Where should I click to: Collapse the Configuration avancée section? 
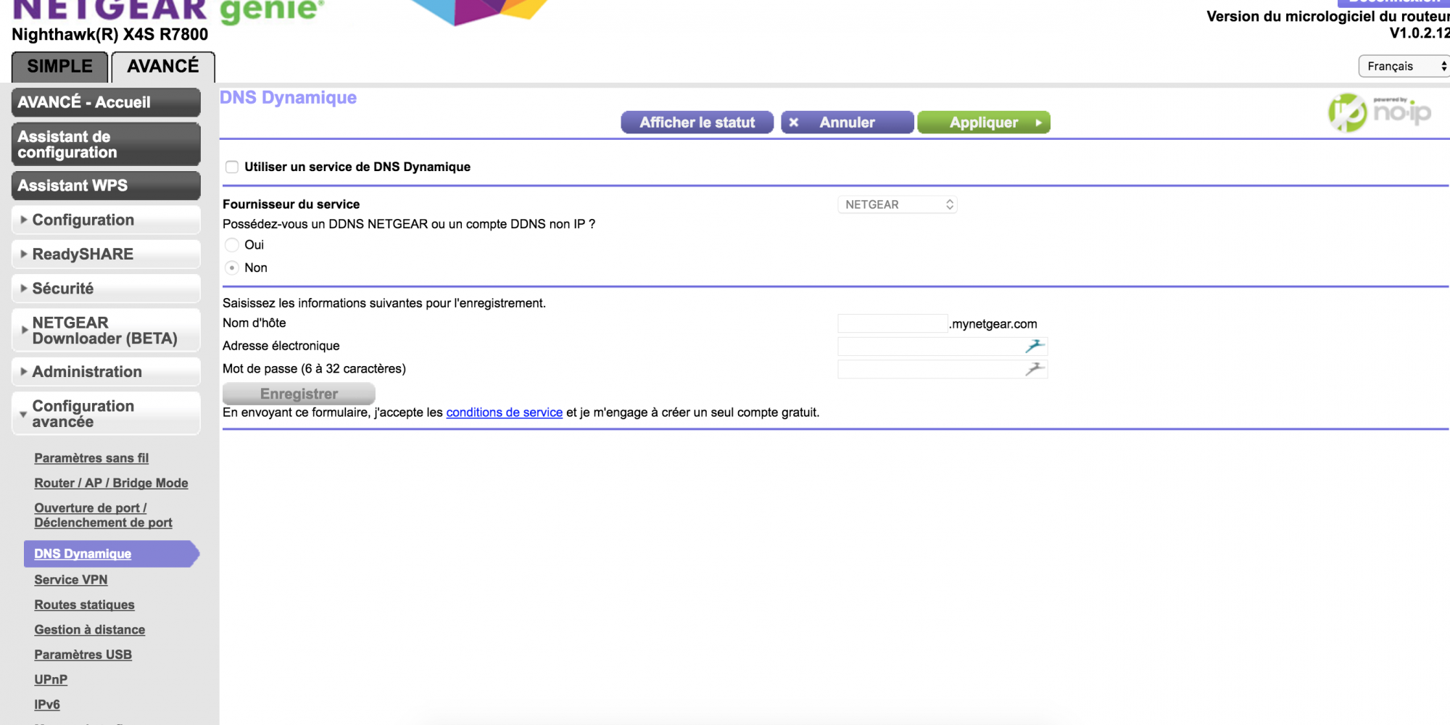tap(106, 414)
